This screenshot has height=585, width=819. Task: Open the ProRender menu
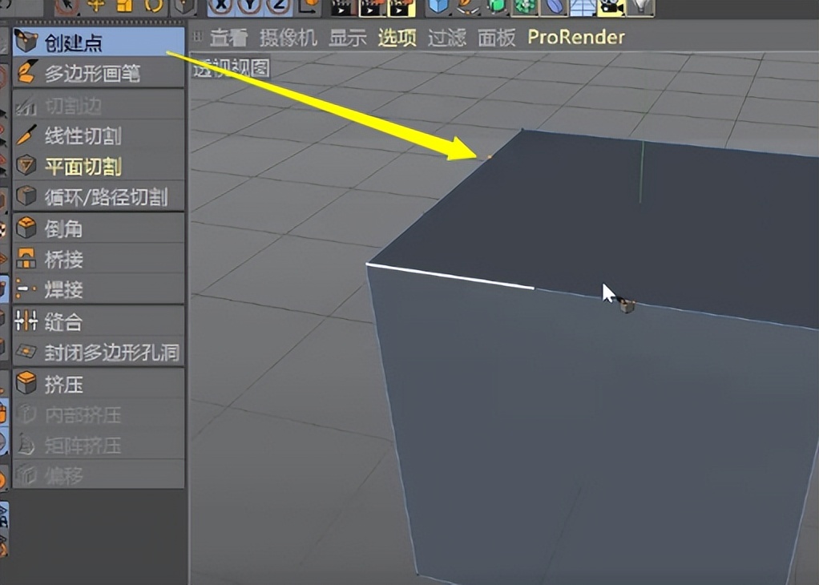(575, 37)
